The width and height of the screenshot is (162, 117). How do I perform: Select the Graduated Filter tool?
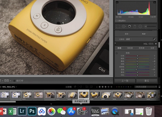135,26
